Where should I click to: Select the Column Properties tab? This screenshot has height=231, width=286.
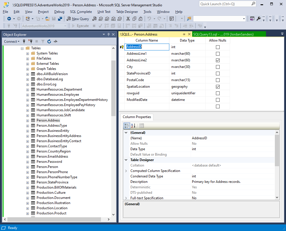click(137, 117)
